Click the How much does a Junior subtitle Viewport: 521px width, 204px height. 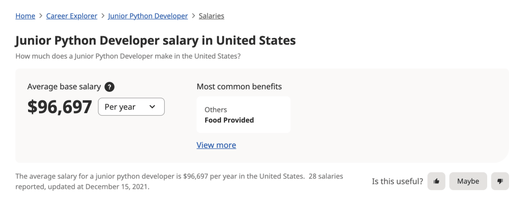point(128,56)
